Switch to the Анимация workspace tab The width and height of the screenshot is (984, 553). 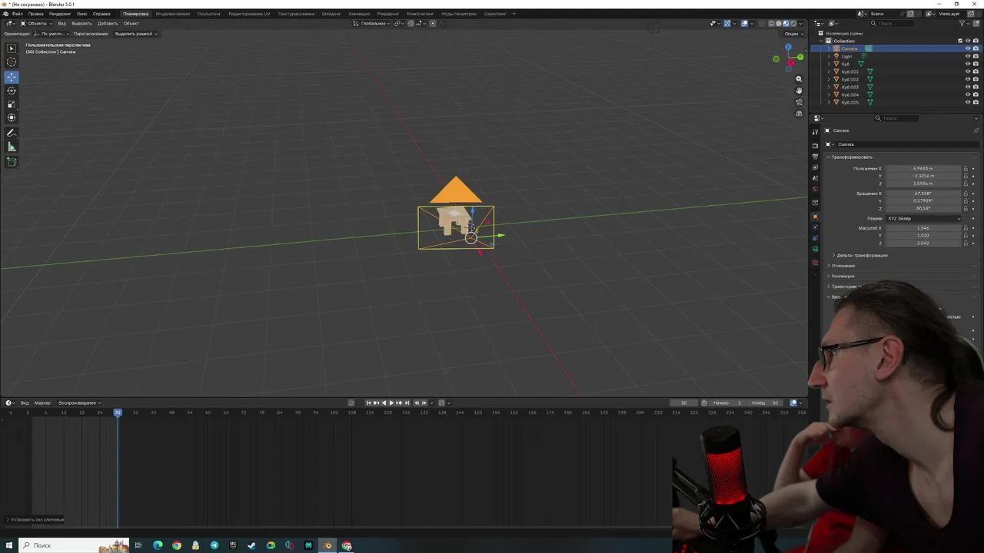[x=359, y=14]
